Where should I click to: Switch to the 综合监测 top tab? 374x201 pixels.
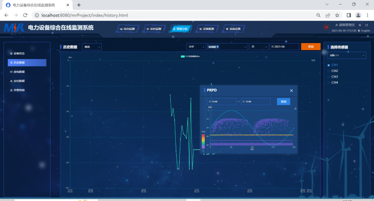[128, 29]
